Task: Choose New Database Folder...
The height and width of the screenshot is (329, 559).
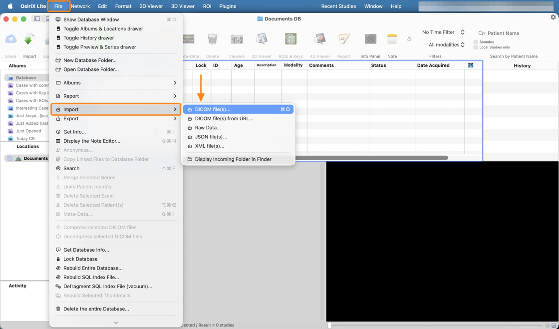Action: pos(116,60)
